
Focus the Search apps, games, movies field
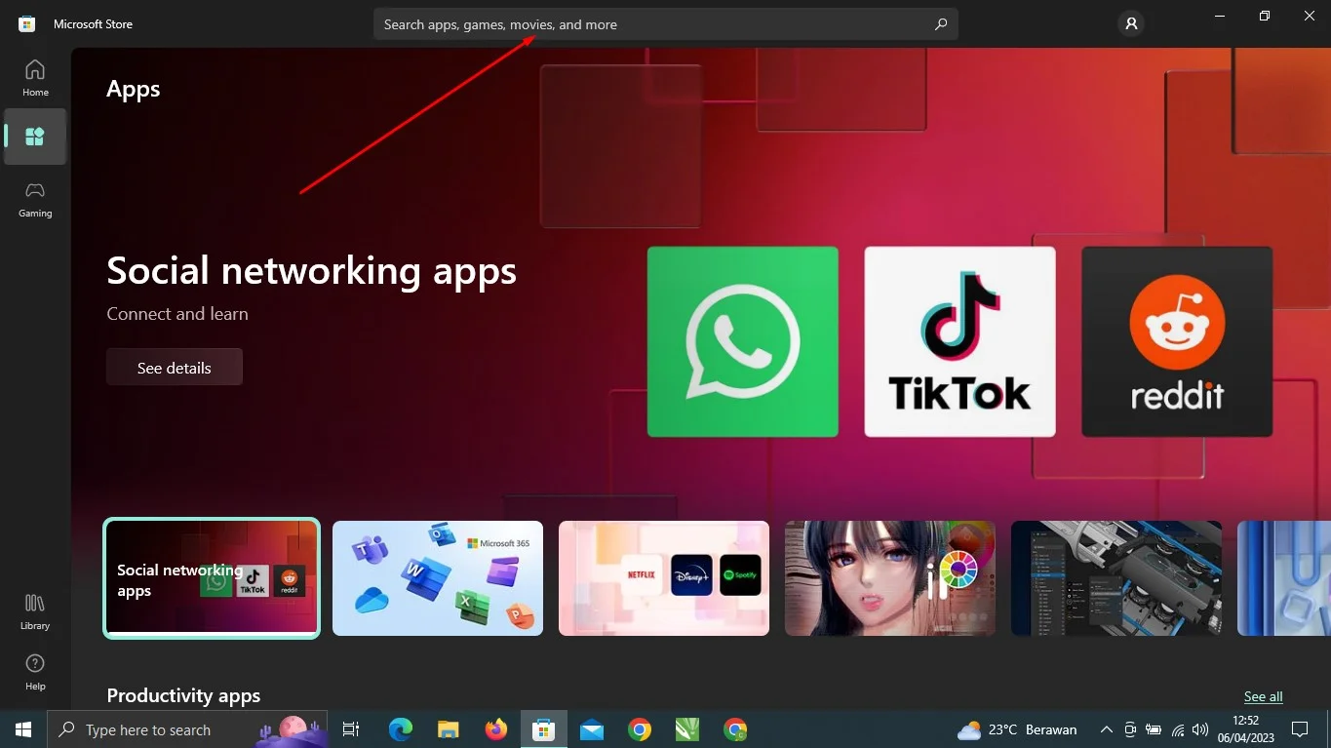(666, 24)
